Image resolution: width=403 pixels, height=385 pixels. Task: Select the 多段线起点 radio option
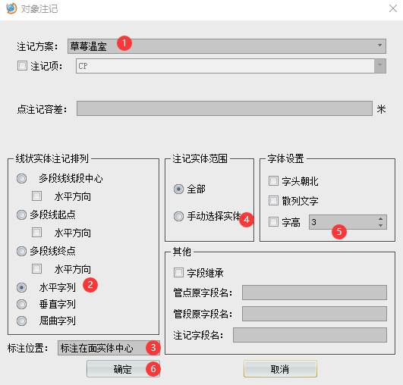click(x=21, y=214)
